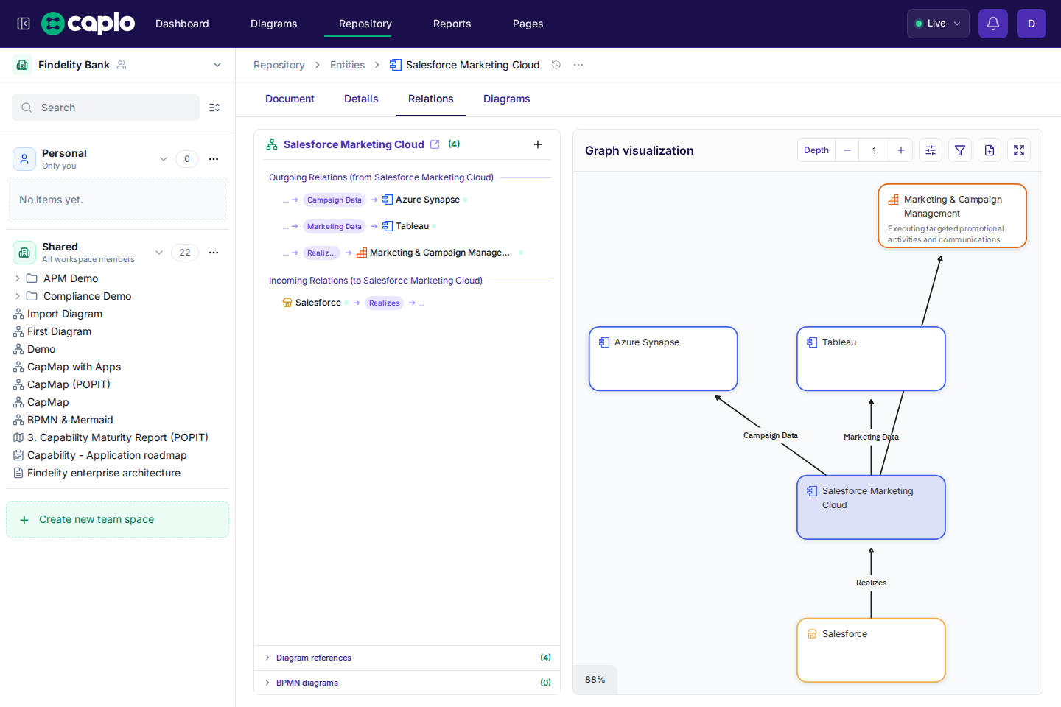Click Salesforce icon in incoming relations
The width and height of the screenshot is (1061, 707).
click(x=287, y=303)
